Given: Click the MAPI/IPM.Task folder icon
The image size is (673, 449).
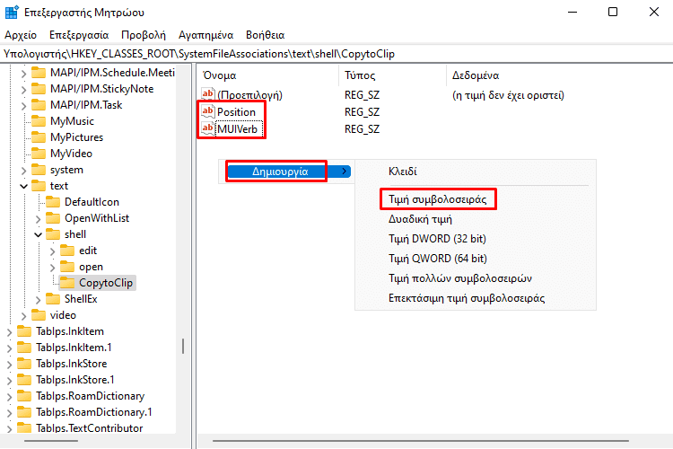Looking at the screenshot, I should [x=39, y=105].
